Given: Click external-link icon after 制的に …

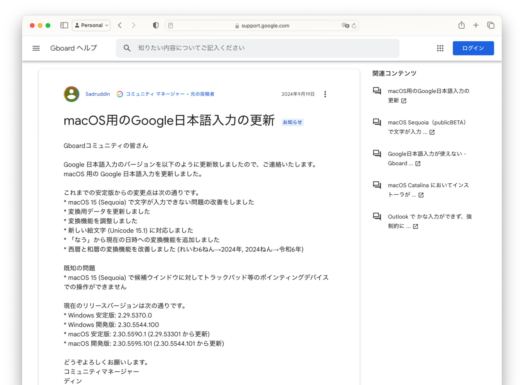Looking at the screenshot, I should (x=416, y=226).
